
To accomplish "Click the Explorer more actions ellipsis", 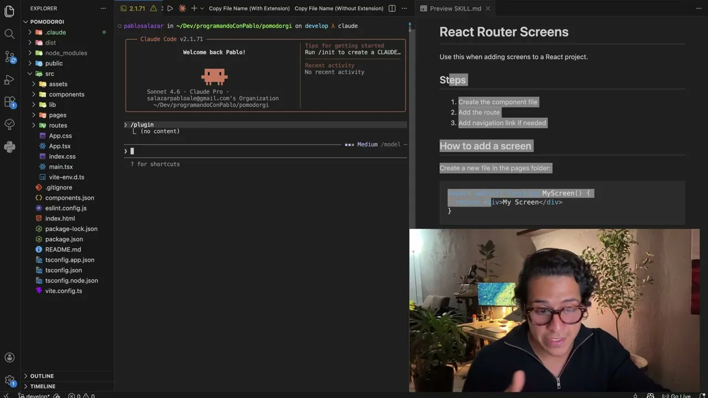I will click(103, 8).
